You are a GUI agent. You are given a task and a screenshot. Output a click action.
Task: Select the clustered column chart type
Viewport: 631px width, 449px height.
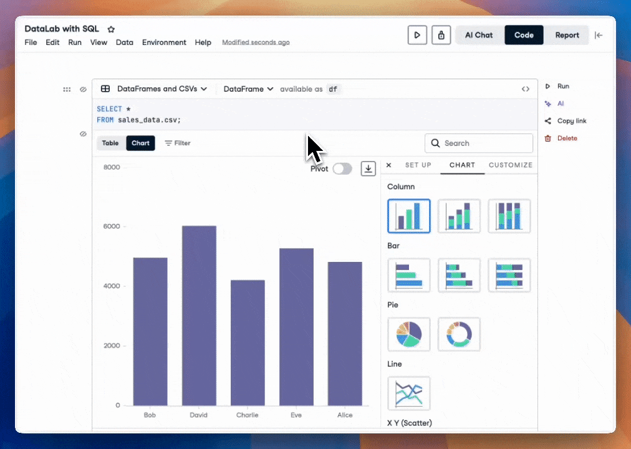pos(409,216)
